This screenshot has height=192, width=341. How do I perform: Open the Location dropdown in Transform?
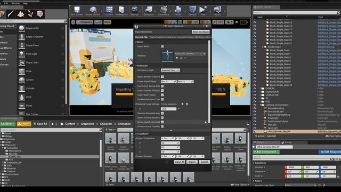click(x=260, y=167)
